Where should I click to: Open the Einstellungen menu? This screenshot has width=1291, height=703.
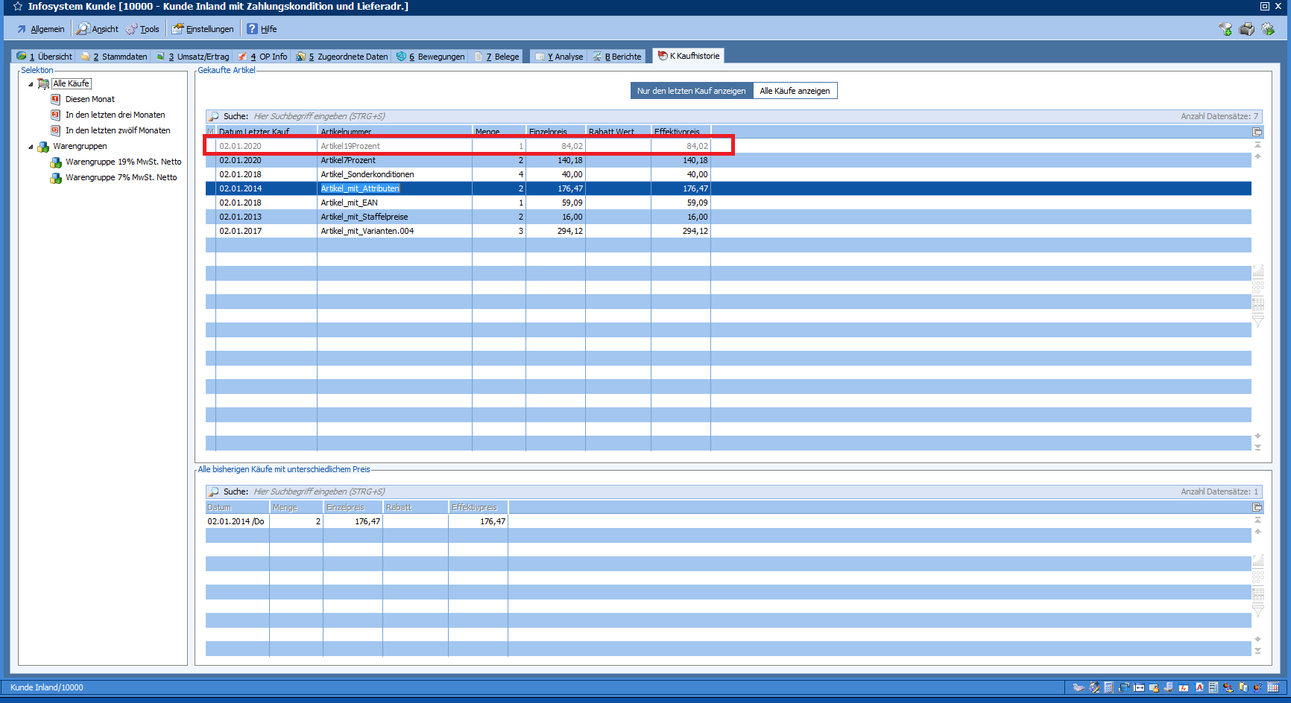tap(203, 29)
